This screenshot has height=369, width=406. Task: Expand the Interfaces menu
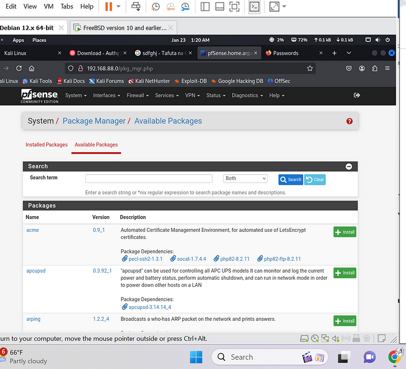[107, 95]
